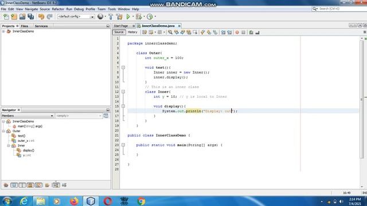Click the Last Edit icon in editor toolbar
This screenshot has width=367, height=206.
click(145, 32)
